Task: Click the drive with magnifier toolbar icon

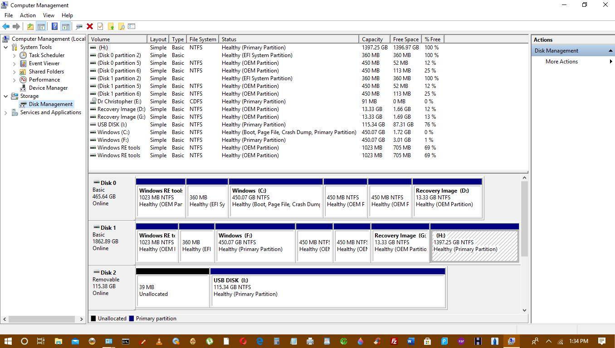Action: point(79,26)
